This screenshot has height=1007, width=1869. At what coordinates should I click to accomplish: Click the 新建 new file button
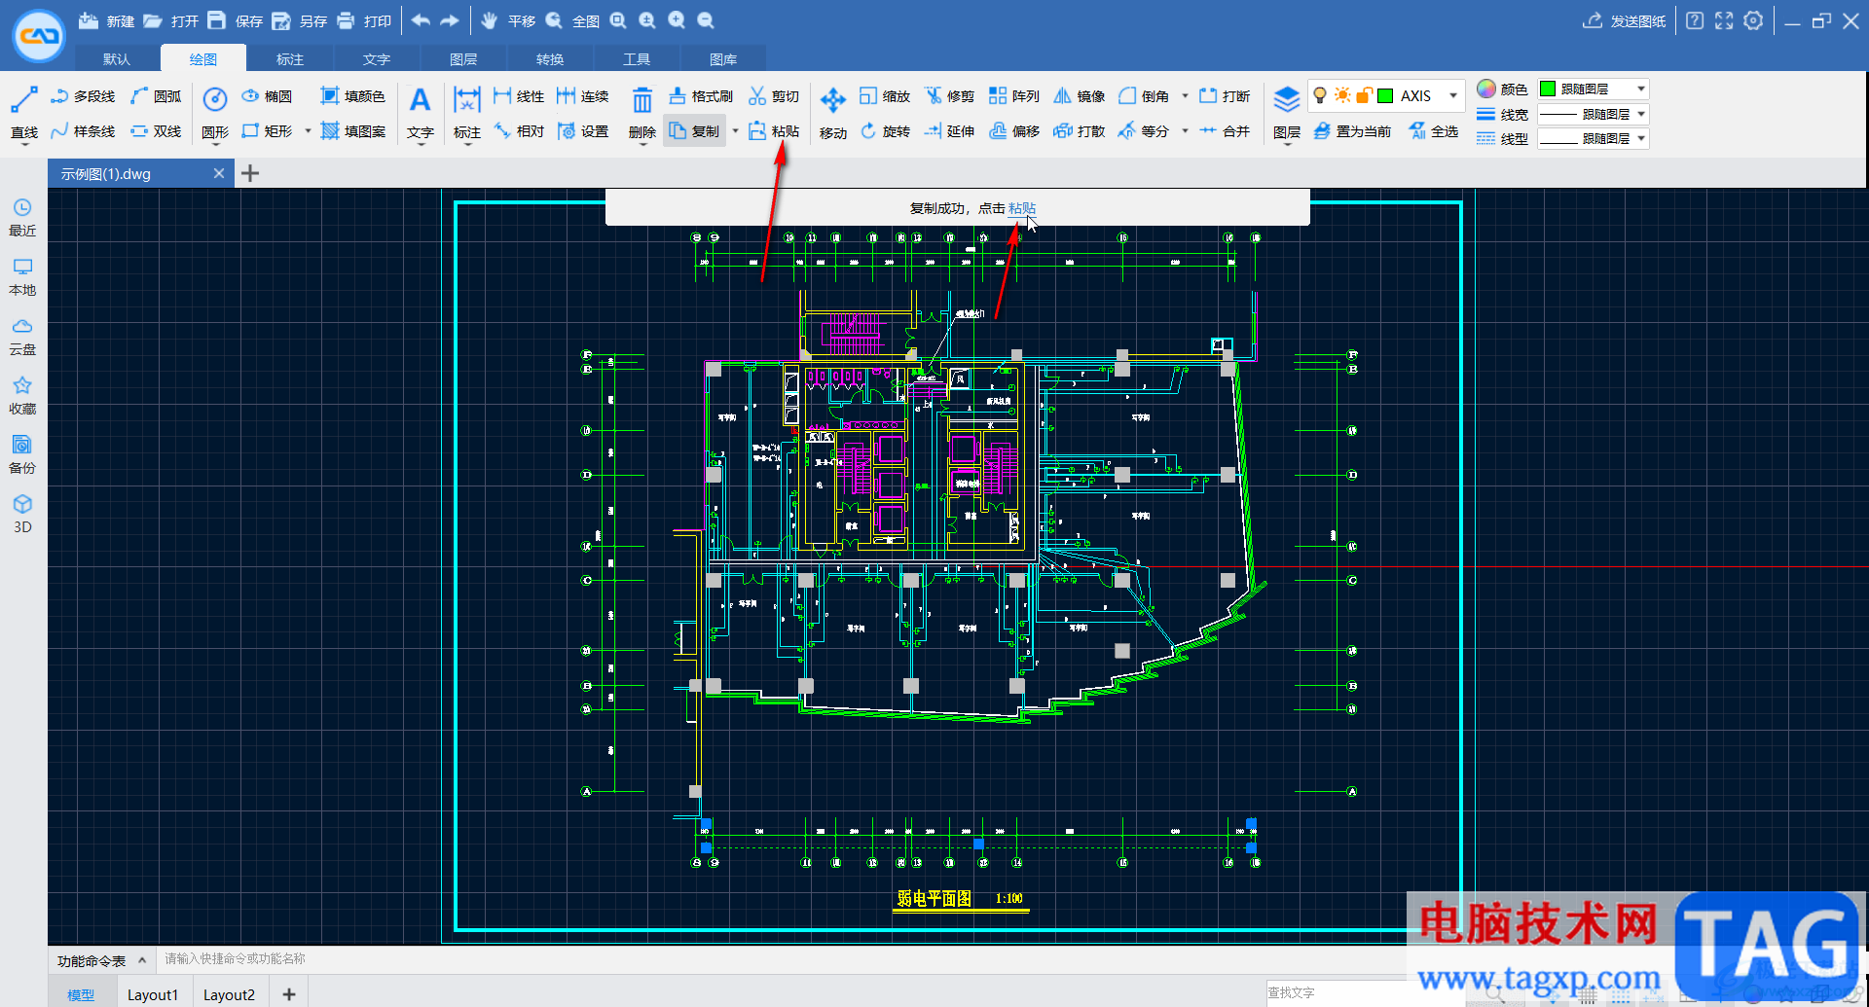tap(106, 20)
